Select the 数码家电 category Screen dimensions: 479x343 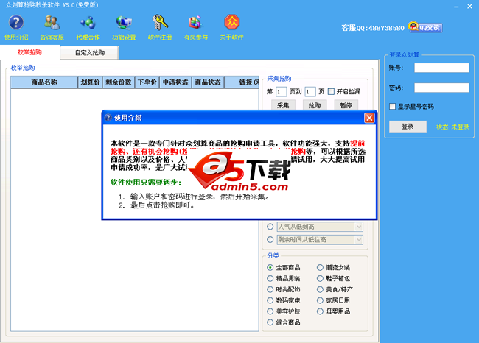[x=270, y=300]
